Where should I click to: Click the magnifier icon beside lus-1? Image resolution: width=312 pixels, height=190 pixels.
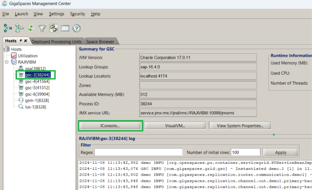[x=21, y=107]
